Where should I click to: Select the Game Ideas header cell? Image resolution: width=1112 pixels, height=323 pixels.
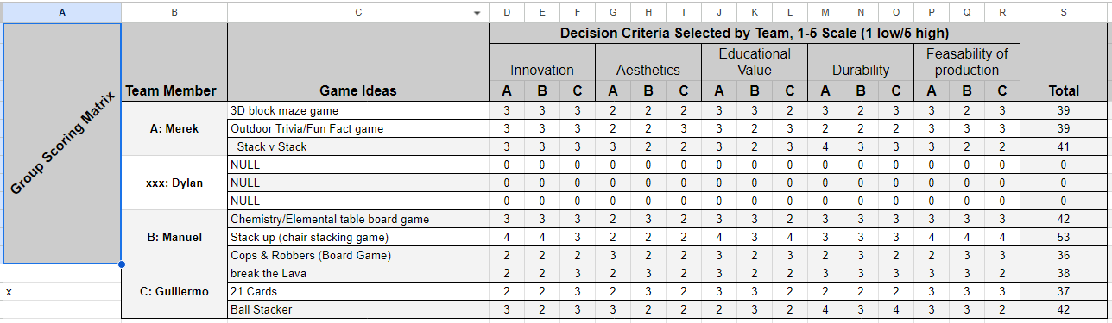(358, 62)
